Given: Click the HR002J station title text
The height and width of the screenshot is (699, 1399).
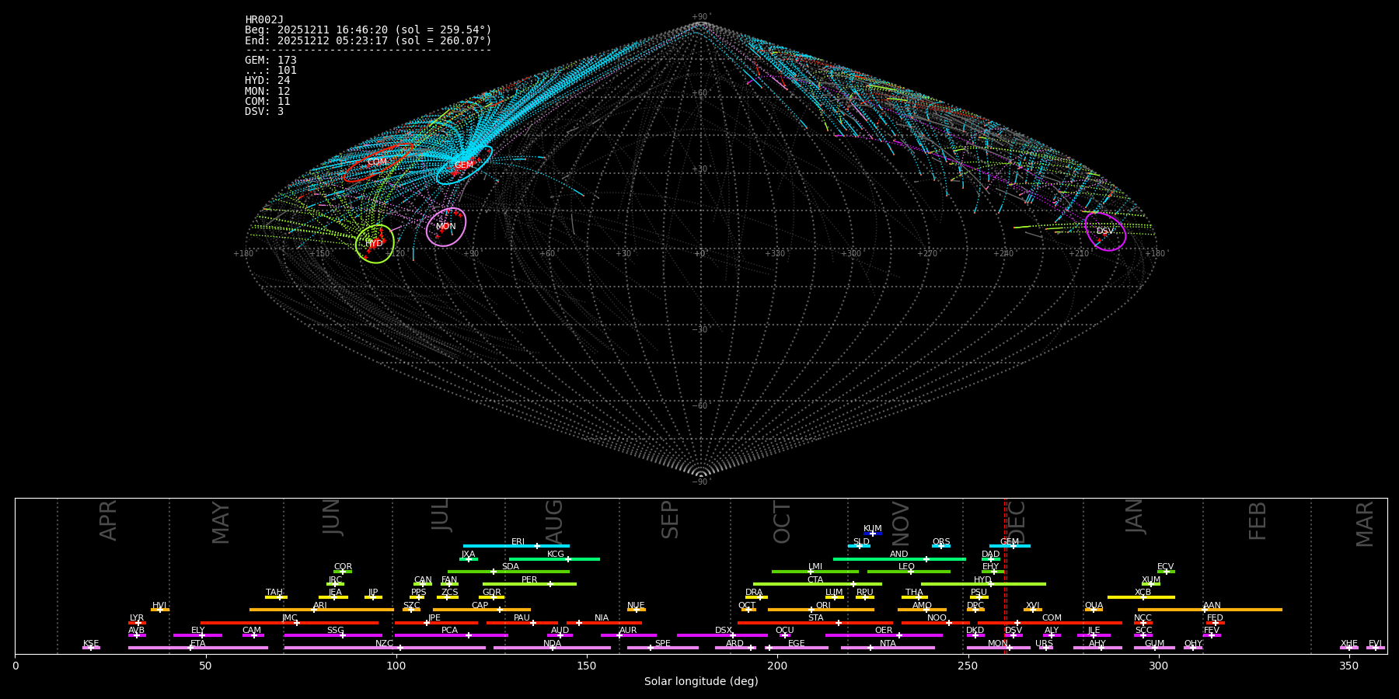Looking at the screenshot, I should (x=264, y=20).
